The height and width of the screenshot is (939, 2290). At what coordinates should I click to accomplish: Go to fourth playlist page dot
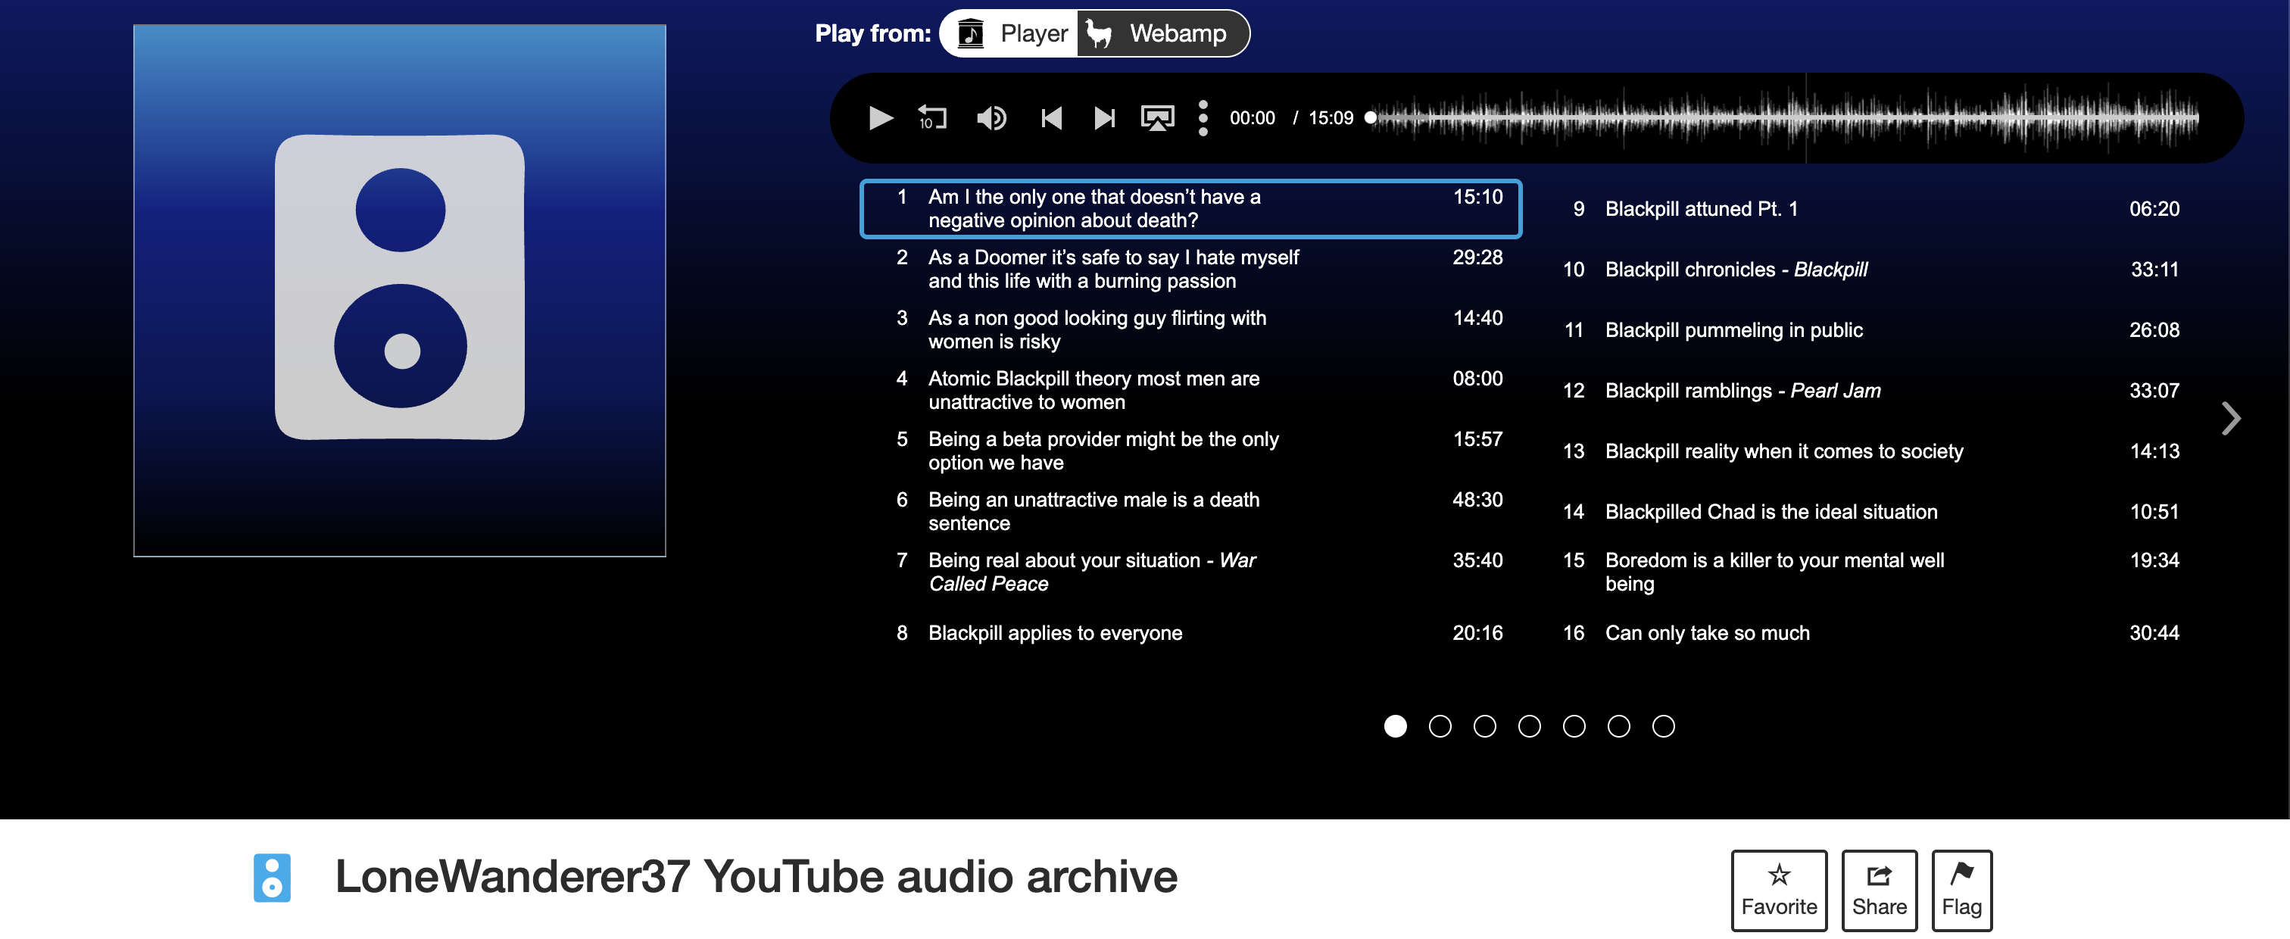[x=1530, y=726]
